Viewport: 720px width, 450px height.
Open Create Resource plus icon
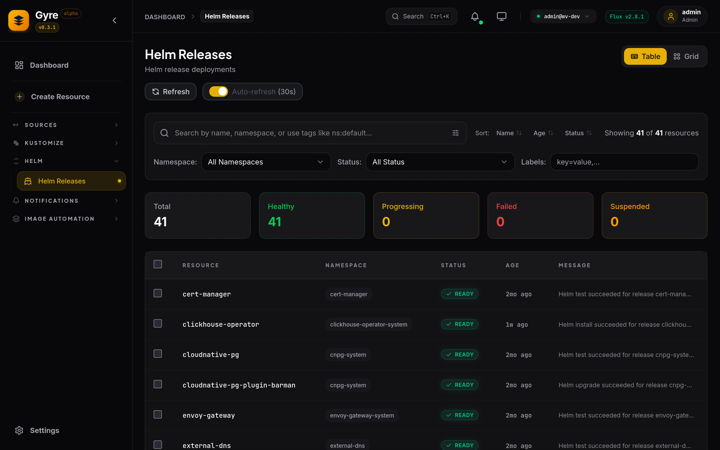(x=20, y=97)
